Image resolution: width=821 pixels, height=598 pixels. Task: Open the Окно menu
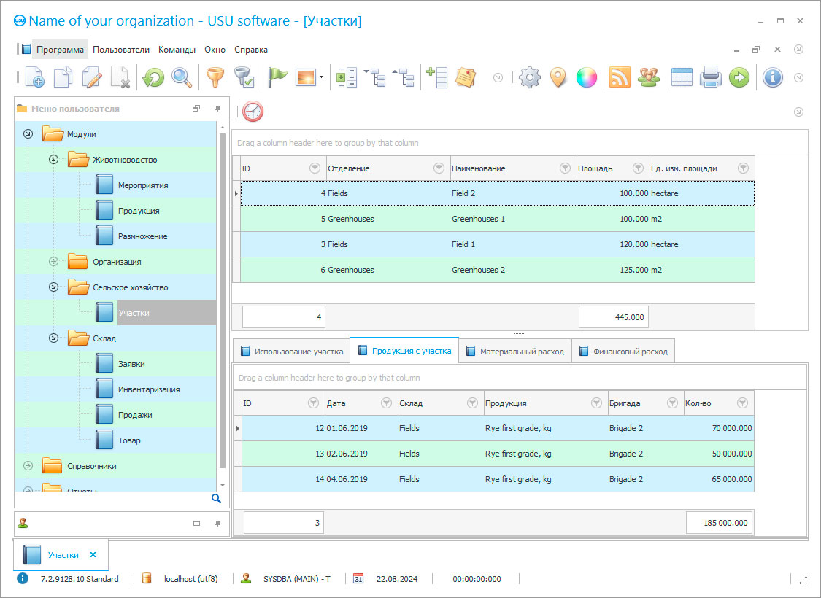[x=215, y=49]
